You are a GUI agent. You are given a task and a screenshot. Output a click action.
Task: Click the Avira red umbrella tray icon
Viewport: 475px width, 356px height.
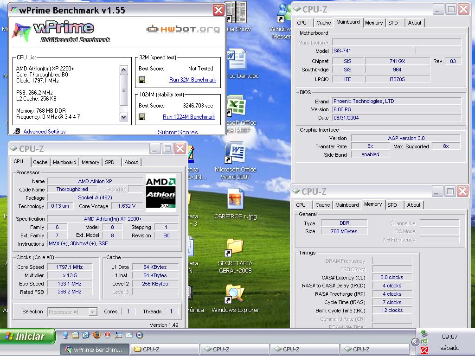point(424,351)
